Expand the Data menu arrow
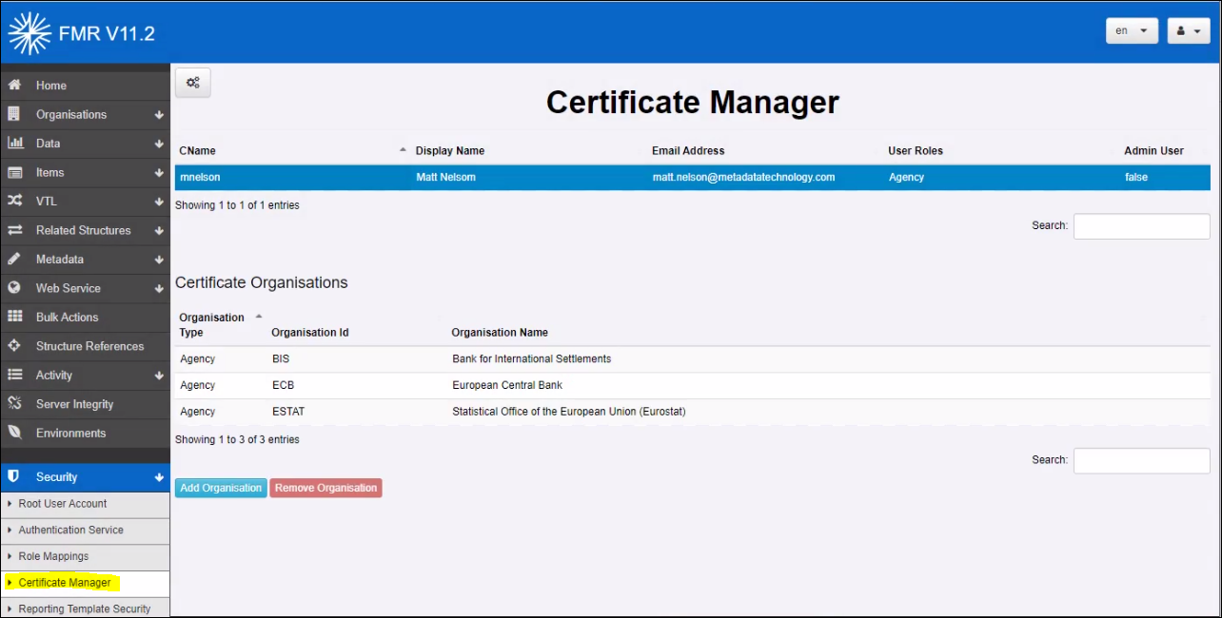 (159, 144)
